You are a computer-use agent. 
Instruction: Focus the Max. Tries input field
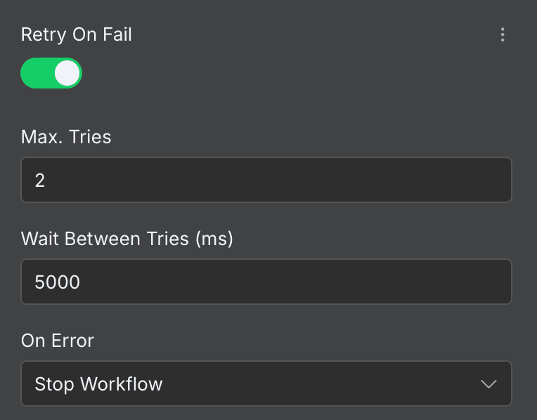[x=266, y=180]
